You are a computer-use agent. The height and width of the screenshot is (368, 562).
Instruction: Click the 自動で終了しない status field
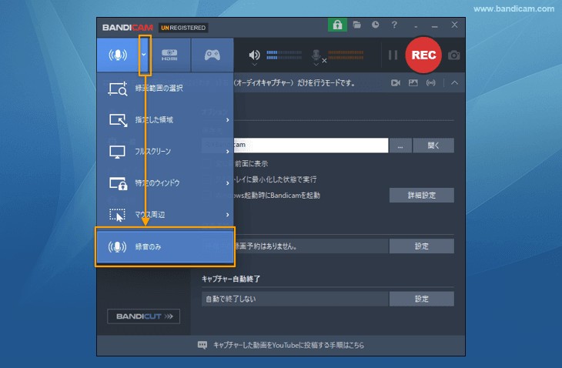coord(295,299)
